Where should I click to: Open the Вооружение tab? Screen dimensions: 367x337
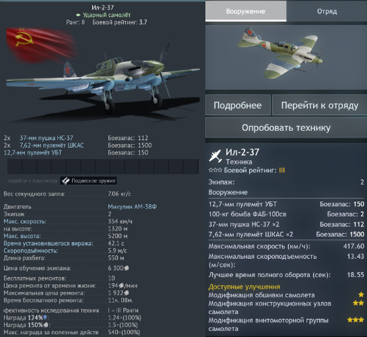coord(246,11)
